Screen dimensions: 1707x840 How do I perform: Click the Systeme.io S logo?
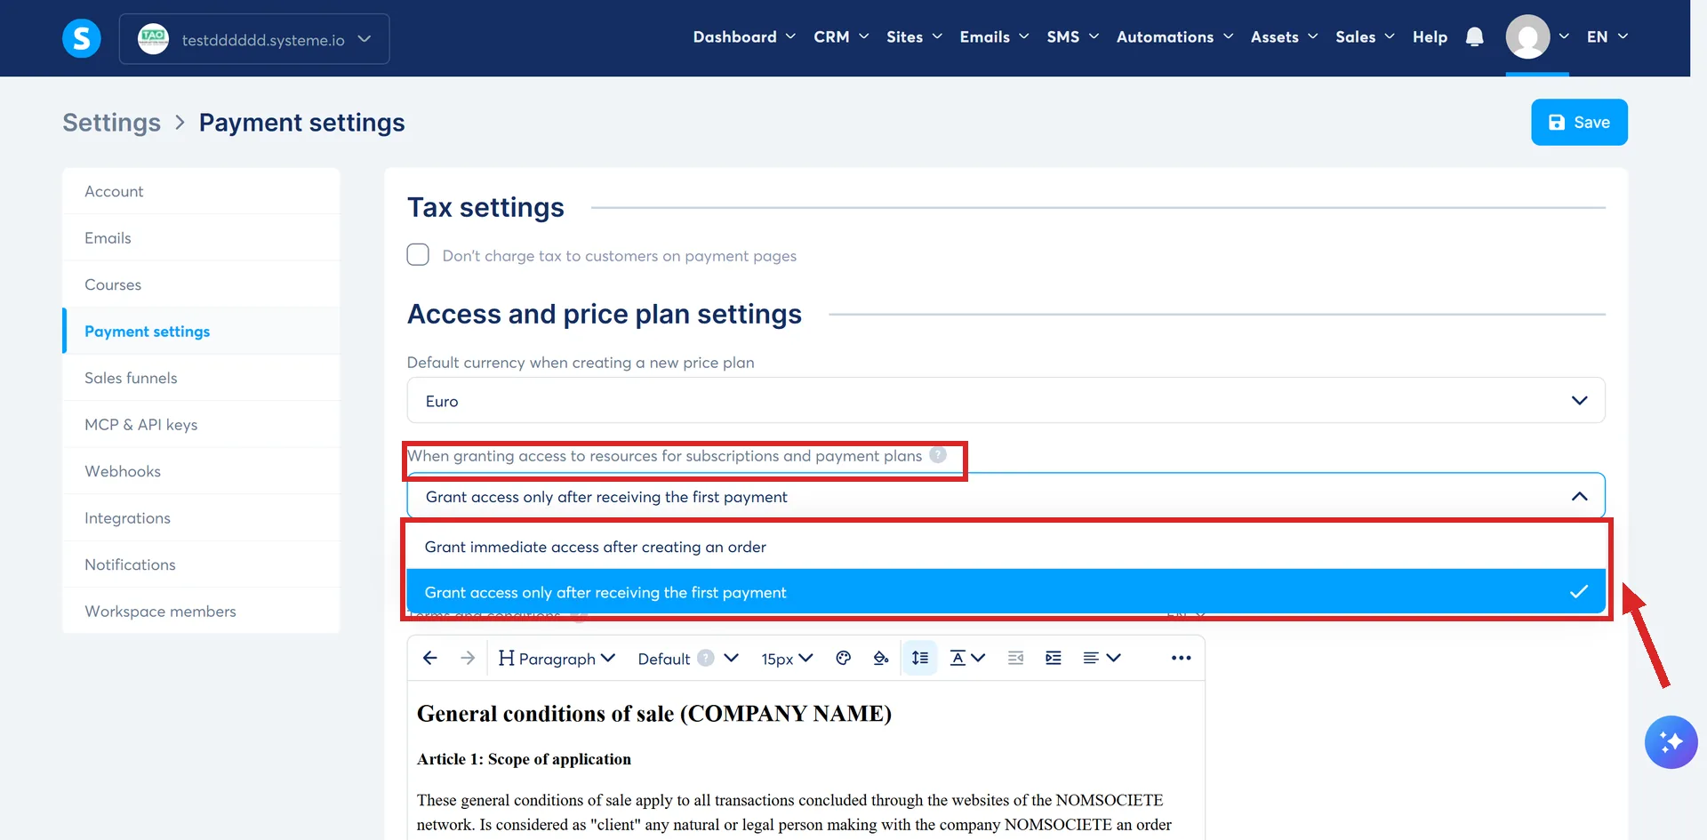point(81,38)
